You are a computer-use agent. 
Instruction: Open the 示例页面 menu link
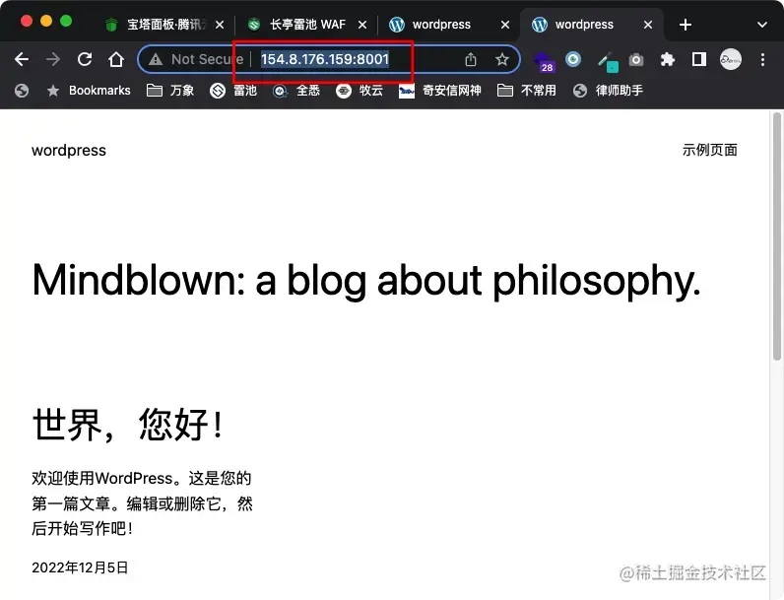[709, 150]
